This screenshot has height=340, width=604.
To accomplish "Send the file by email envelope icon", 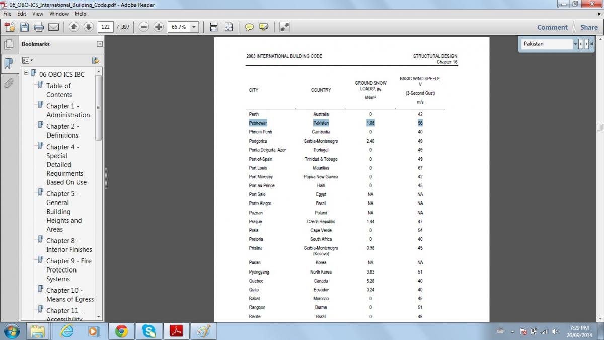I will point(53,27).
